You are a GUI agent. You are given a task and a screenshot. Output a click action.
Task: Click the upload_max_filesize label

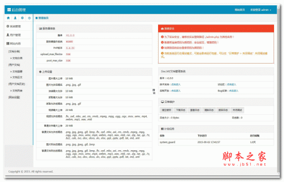pyautogui.click(x=51, y=54)
